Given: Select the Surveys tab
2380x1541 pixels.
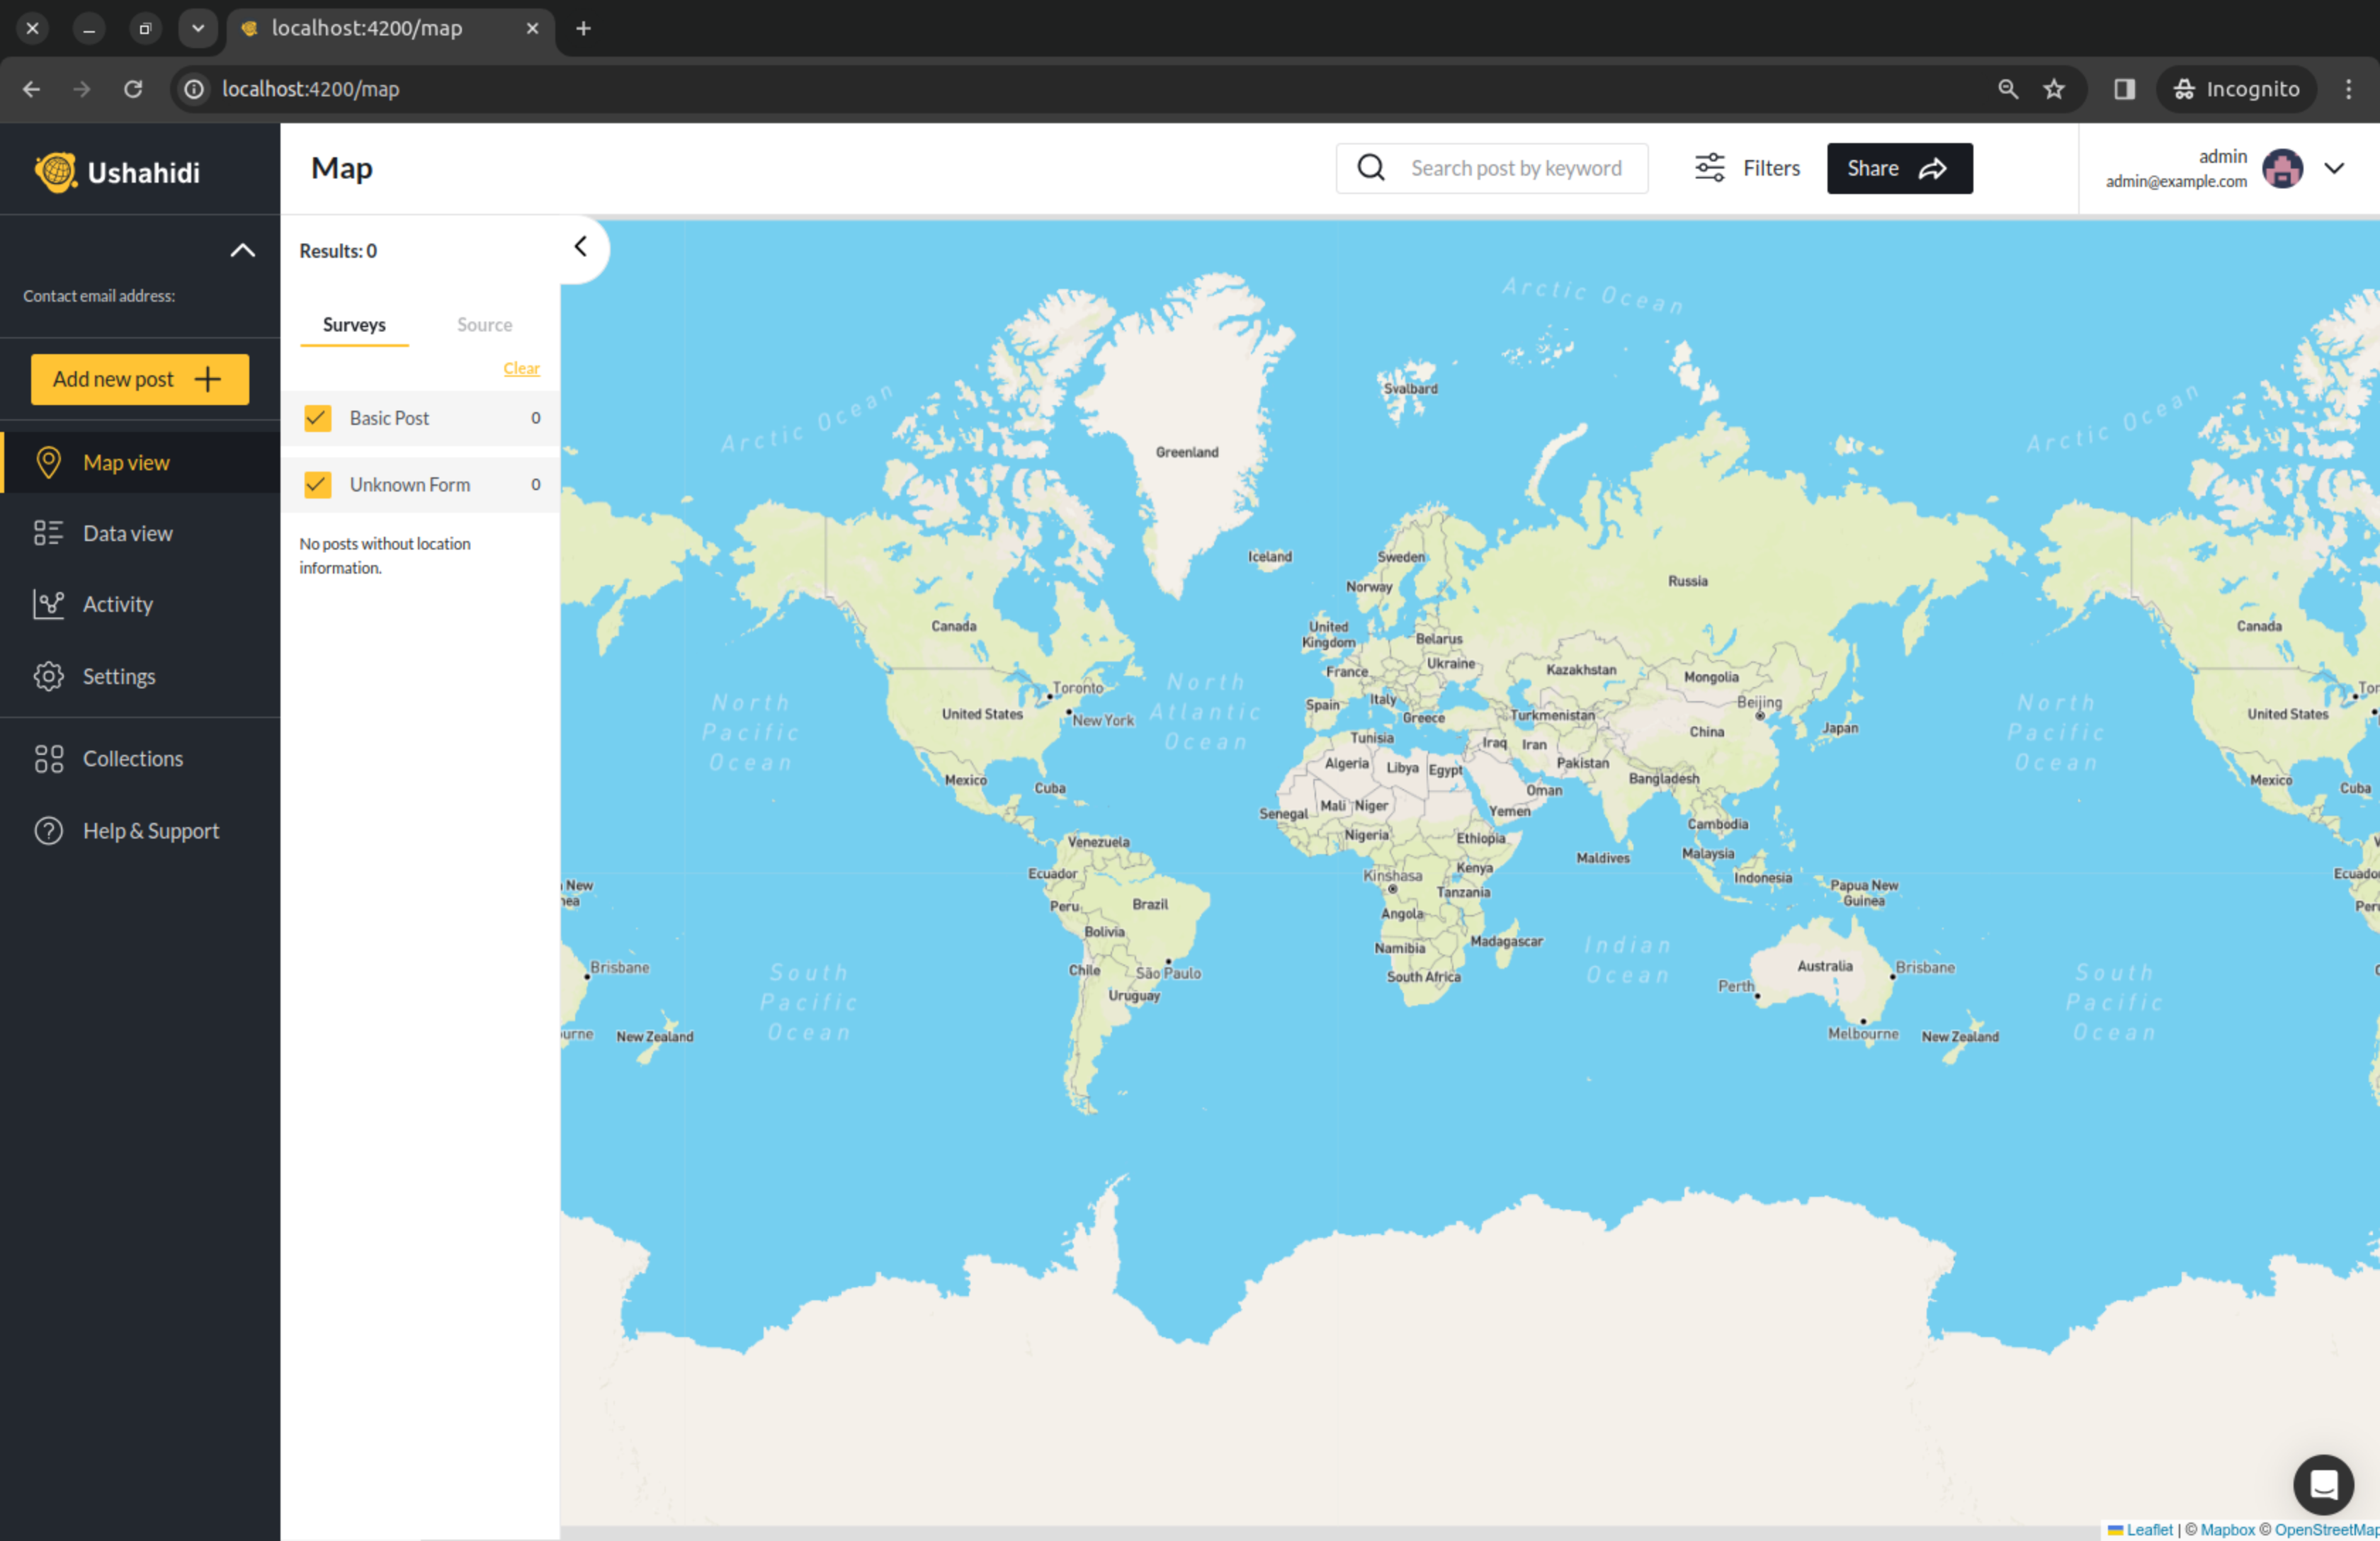Looking at the screenshot, I should (354, 325).
